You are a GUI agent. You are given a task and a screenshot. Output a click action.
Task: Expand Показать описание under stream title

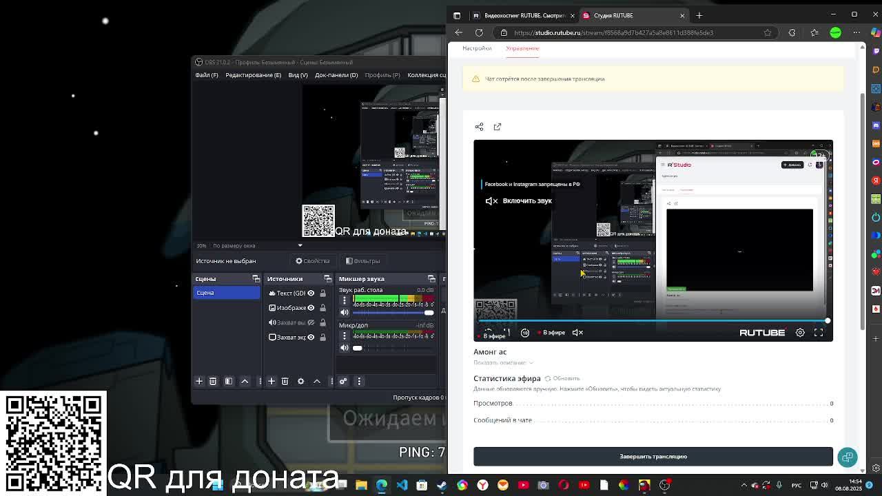pyautogui.click(x=503, y=362)
